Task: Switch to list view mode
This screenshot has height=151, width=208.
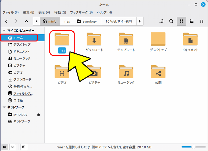Action: tap(192, 21)
